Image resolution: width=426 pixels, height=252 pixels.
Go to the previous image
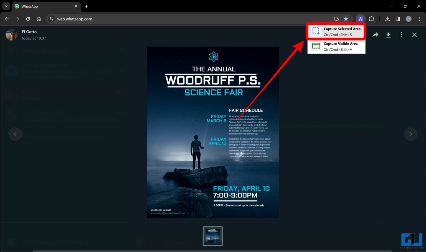(x=15, y=134)
